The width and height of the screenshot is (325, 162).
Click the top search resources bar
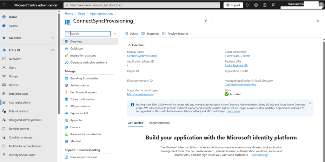[142, 5]
